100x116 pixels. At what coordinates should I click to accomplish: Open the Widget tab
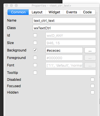pyautogui.click(x=54, y=12)
